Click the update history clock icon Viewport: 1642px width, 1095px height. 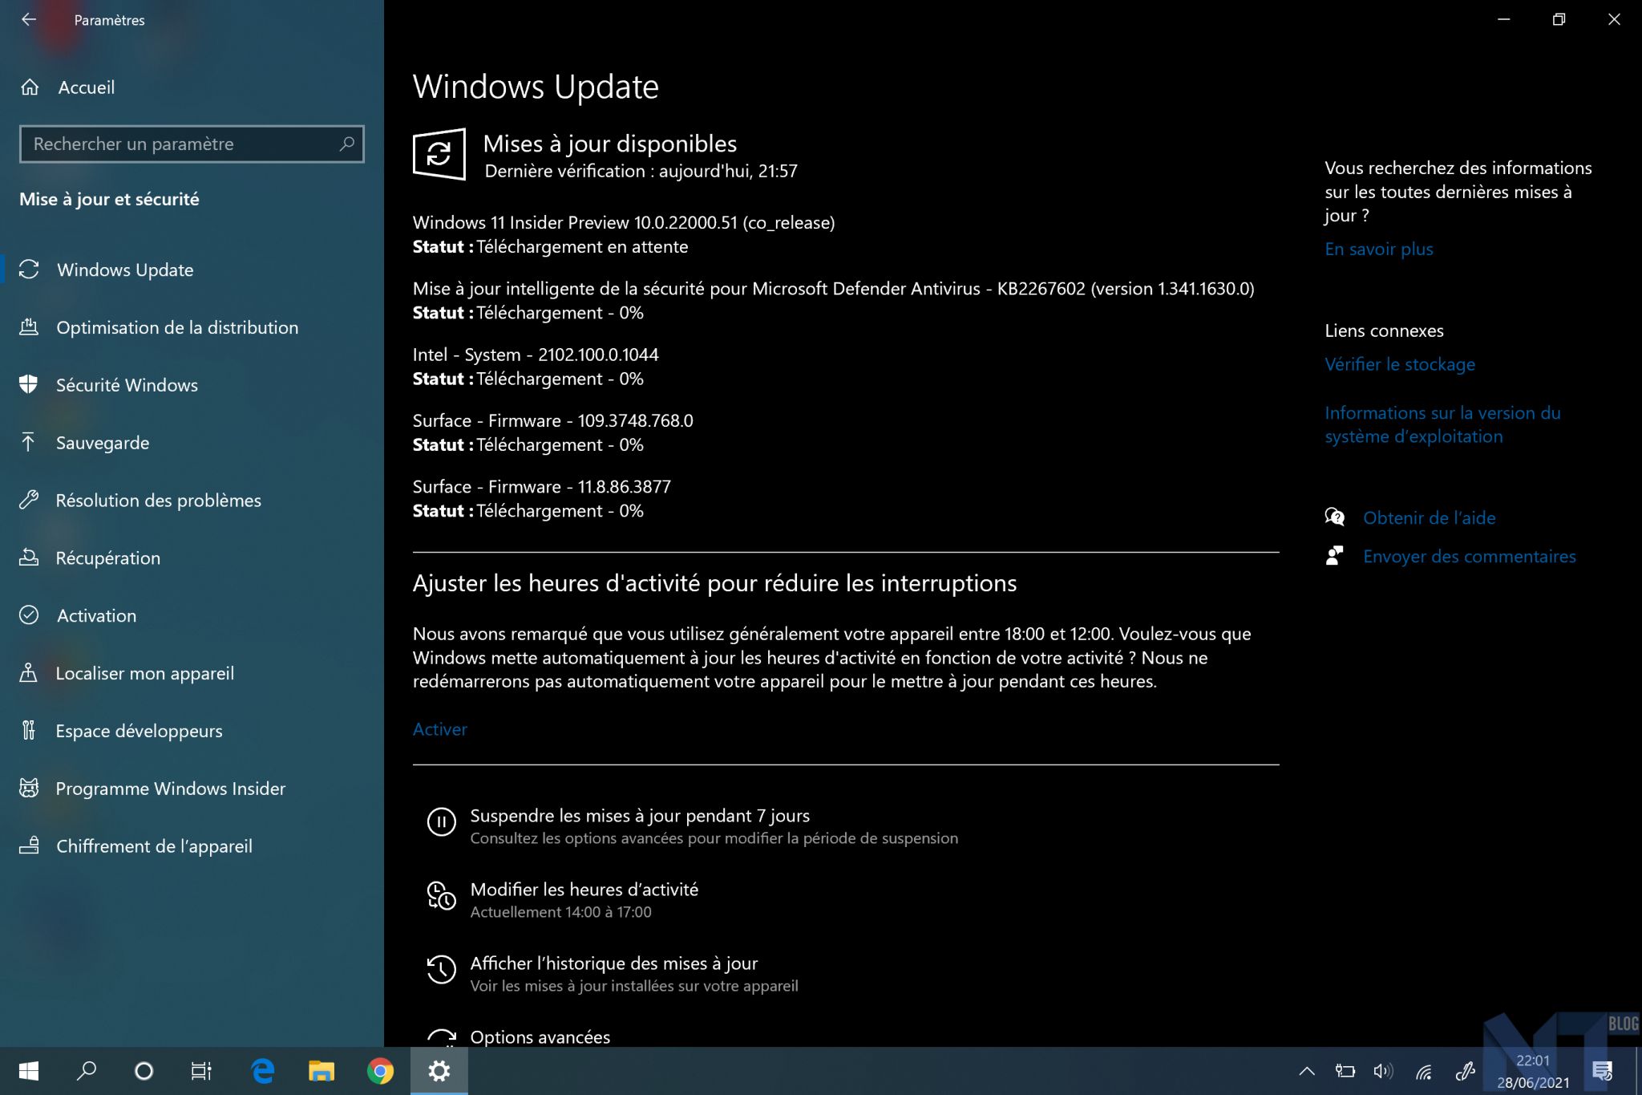coord(441,969)
